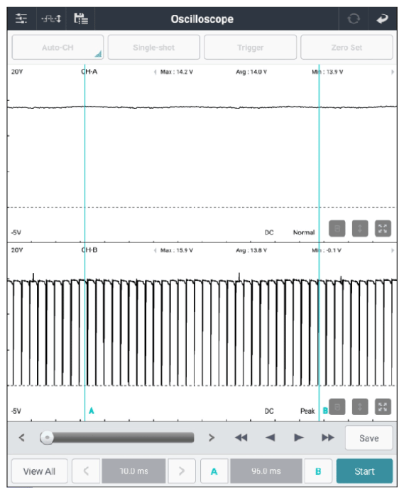Click CH-A filter icon button
This screenshot has width=404, height=494.
coord(337,228)
